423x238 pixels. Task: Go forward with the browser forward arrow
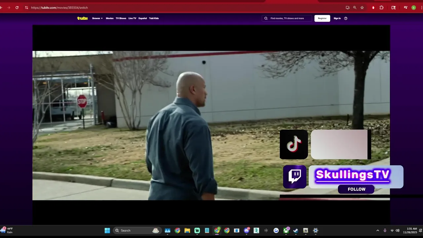(9, 8)
